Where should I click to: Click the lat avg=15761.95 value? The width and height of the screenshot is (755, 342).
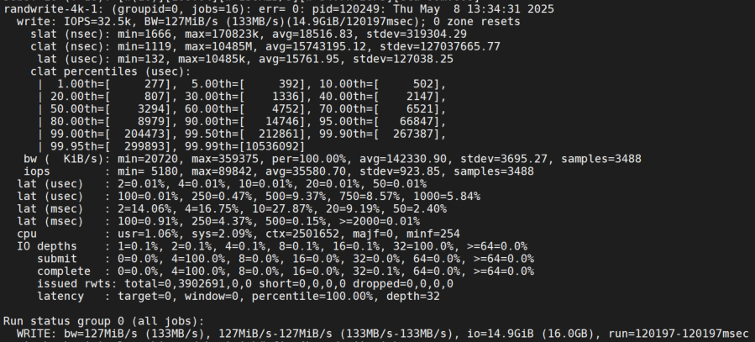point(298,59)
